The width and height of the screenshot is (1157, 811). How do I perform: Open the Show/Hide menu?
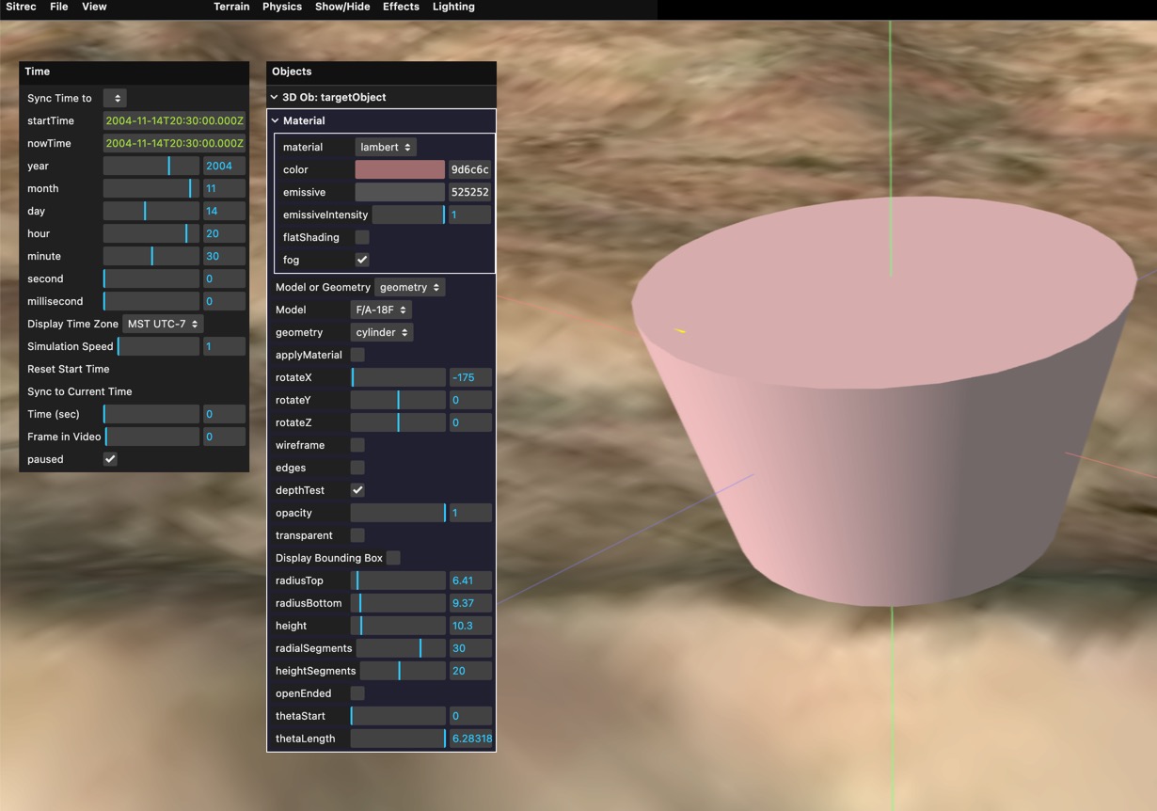point(341,7)
